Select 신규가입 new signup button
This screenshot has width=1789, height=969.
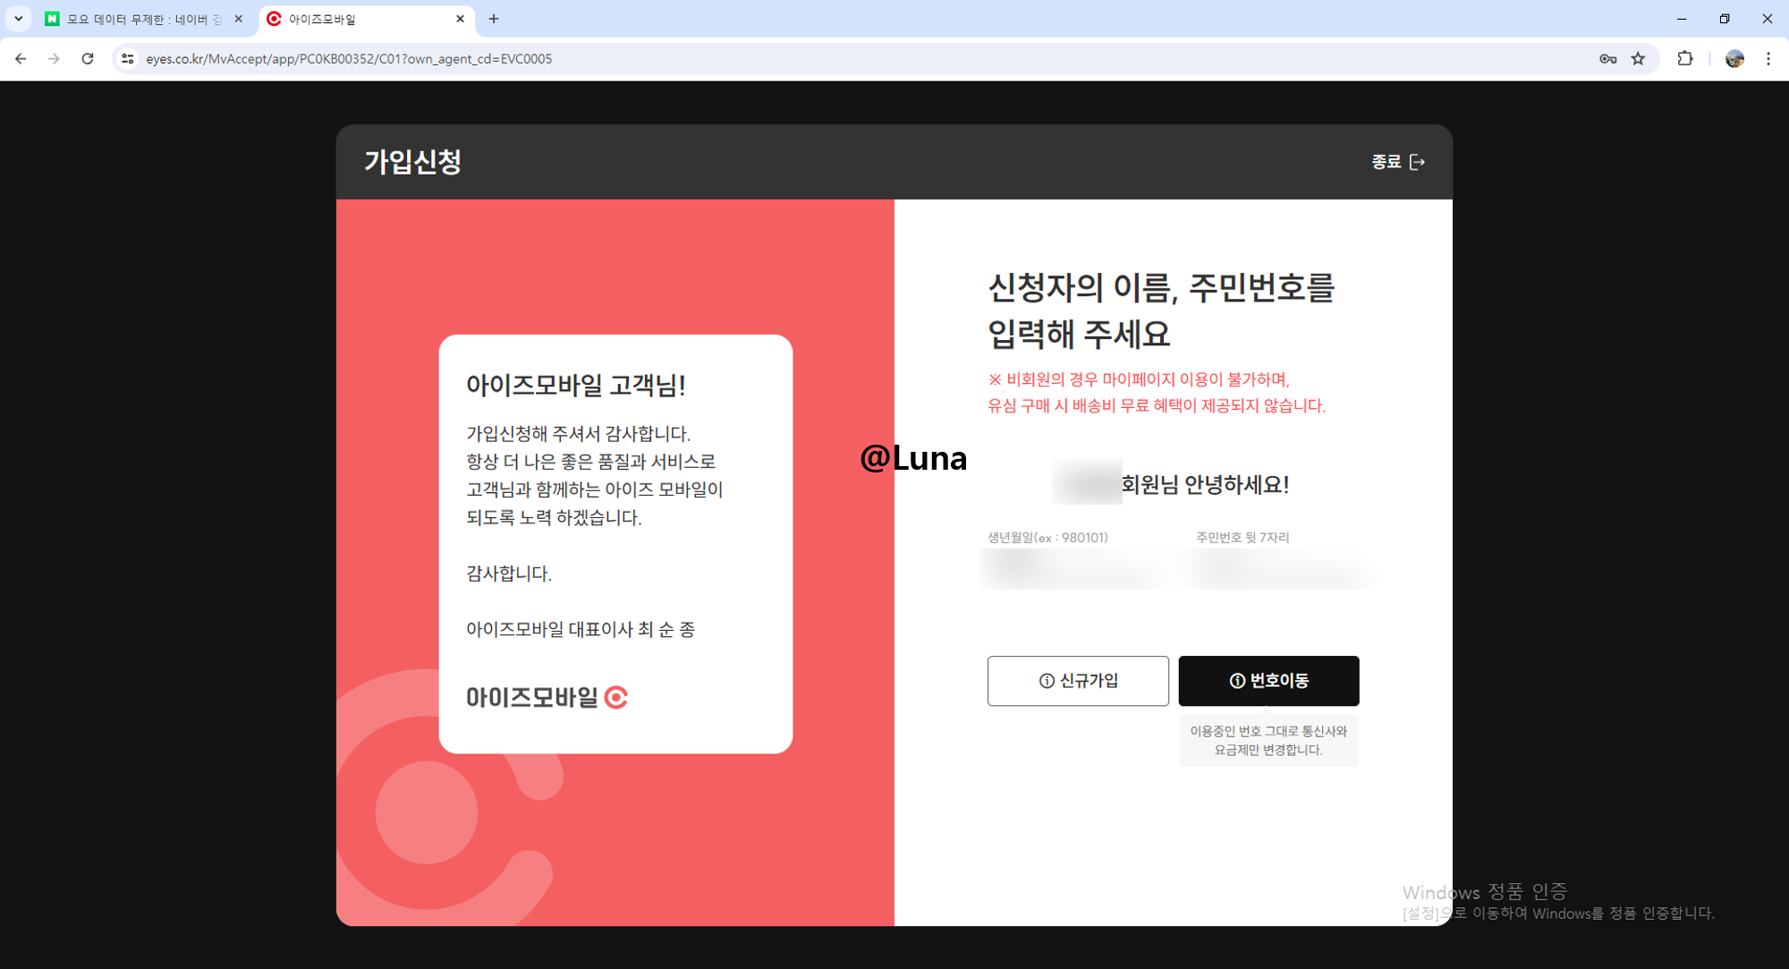pos(1078,681)
